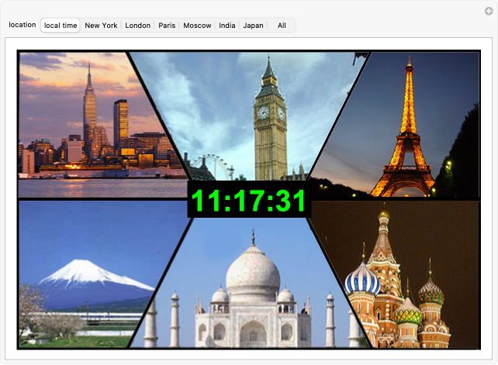Select the "local time" location option
Viewport: 498px width, 365px height.
click(61, 26)
